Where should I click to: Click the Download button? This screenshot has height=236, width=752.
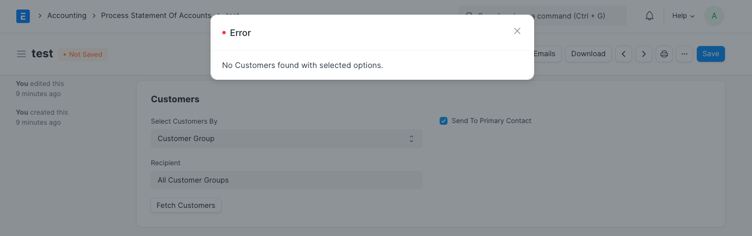[588, 54]
